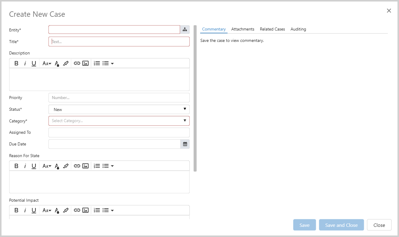Expand the Status dropdown showing New

coord(119,110)
